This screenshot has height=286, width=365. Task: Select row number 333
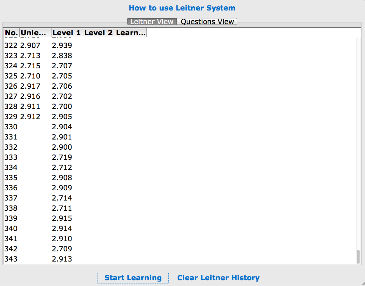point(11,157)
